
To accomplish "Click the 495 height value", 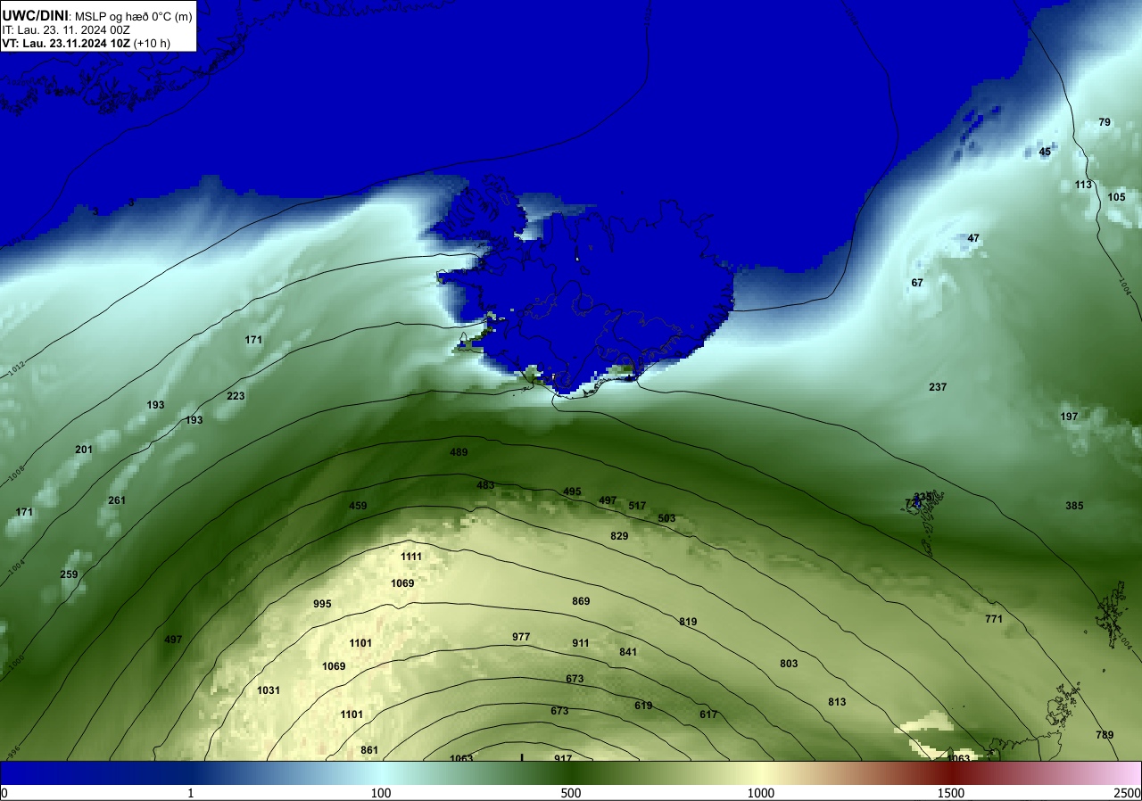I will [x=572, y=491].
